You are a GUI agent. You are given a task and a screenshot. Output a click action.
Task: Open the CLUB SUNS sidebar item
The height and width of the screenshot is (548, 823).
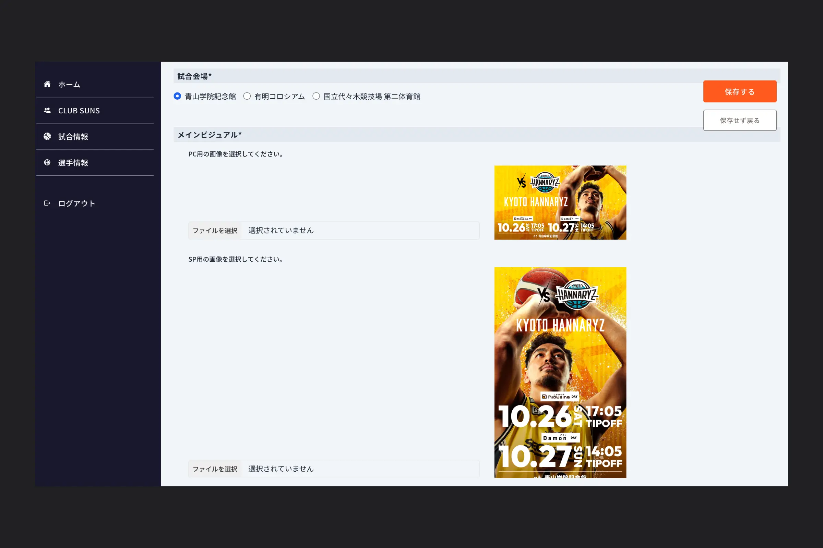click(79, 110)
